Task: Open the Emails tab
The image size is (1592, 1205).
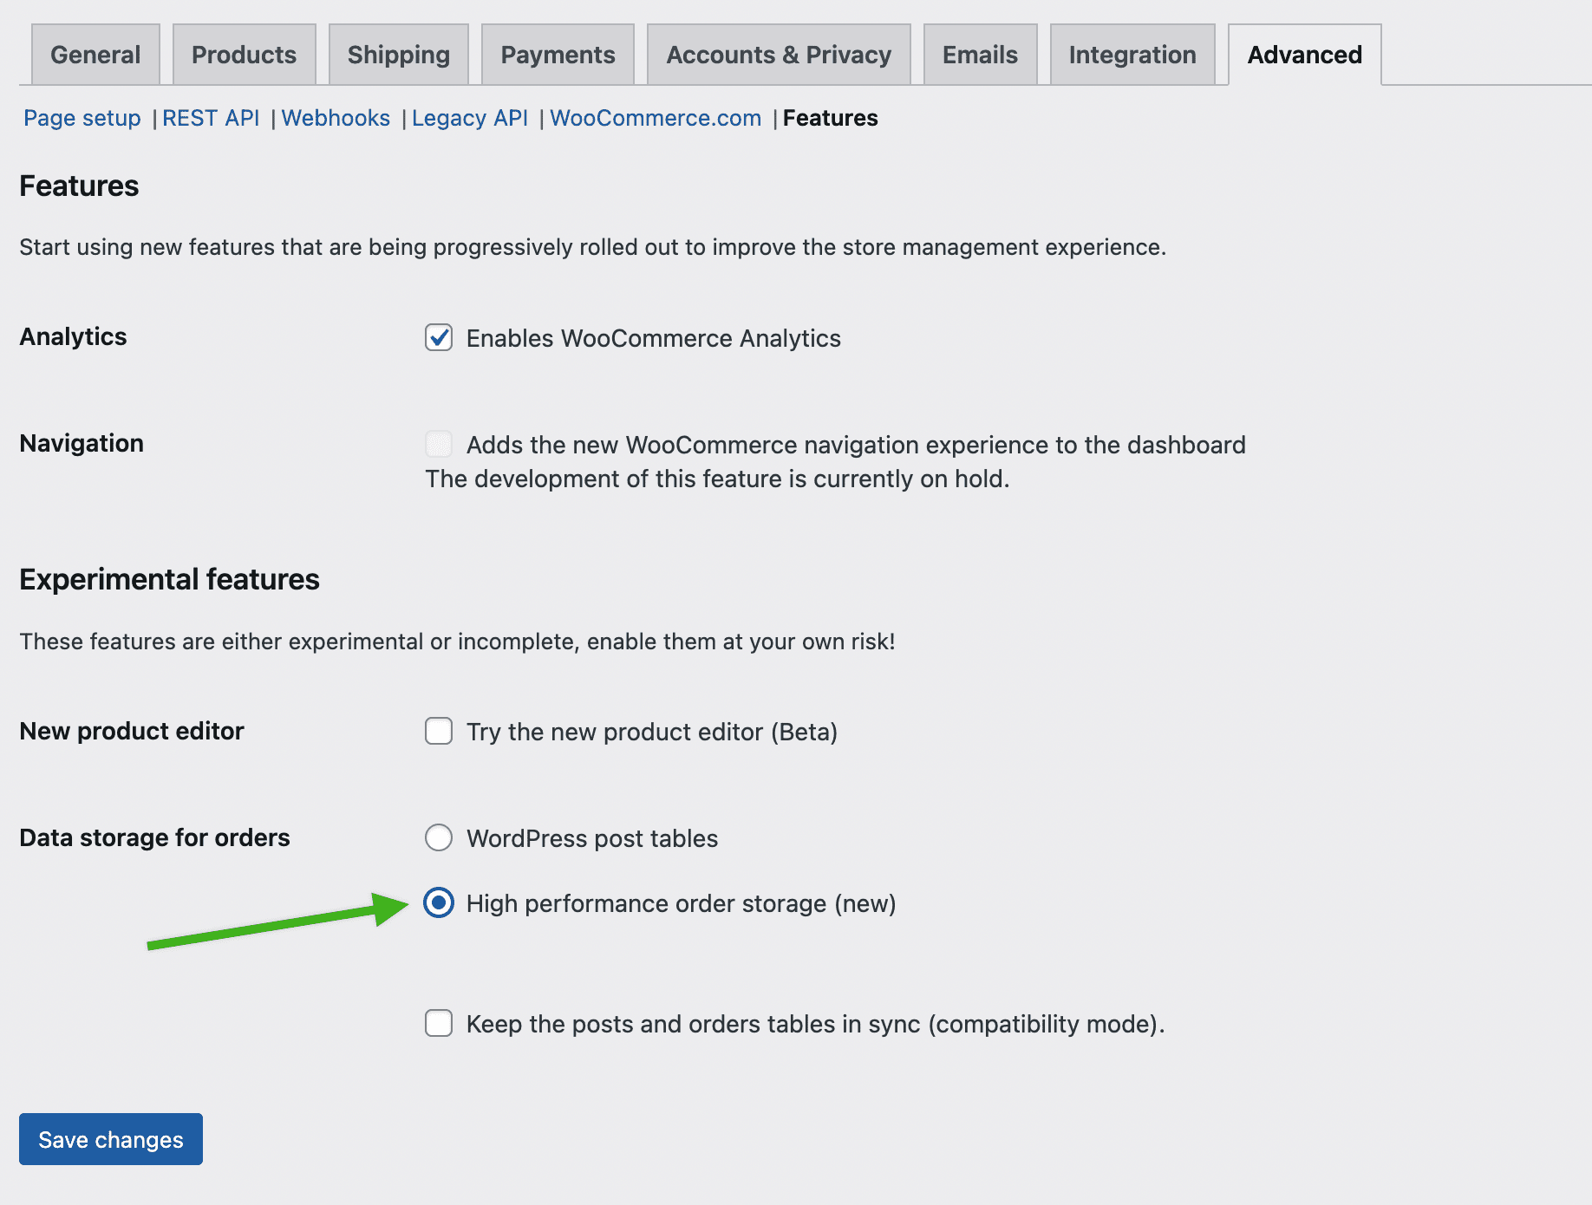Action: pos(979,54)
